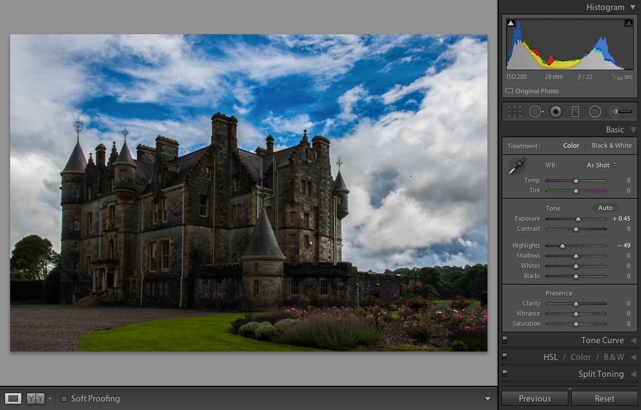Select the Red Eye Correction tool
This screenshot has height=410, width=641.
point(556,111)
